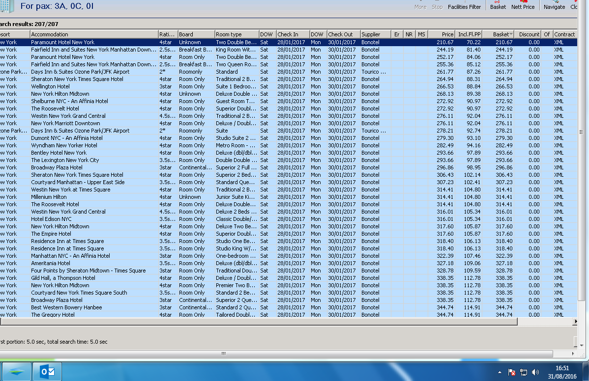Open the Action Center flag icon
Image resolution: width=589 pixels, height=381 pixels.
(x=512, y=372)
